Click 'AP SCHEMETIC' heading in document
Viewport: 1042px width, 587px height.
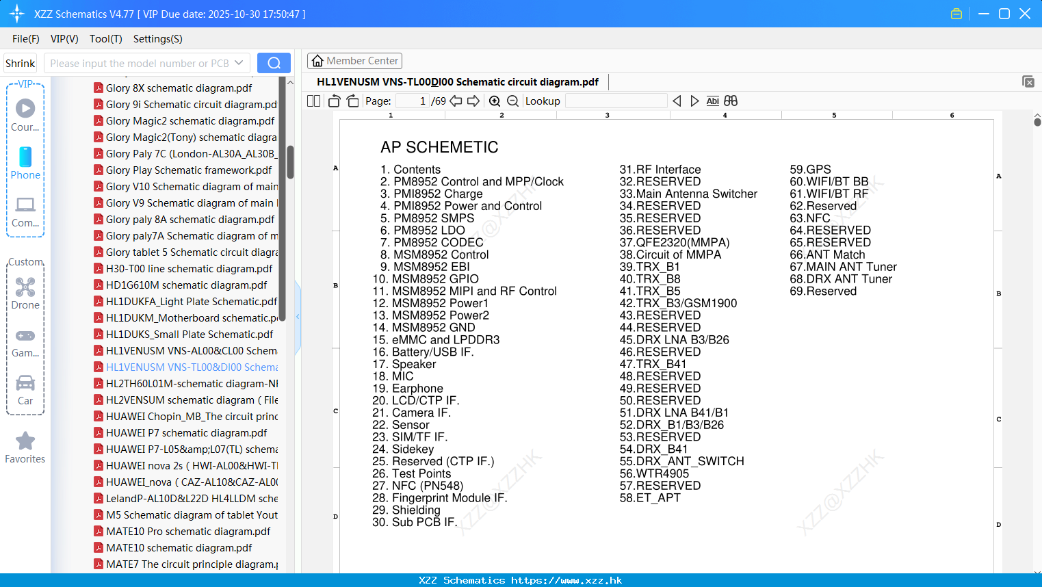tap(439, 147)
